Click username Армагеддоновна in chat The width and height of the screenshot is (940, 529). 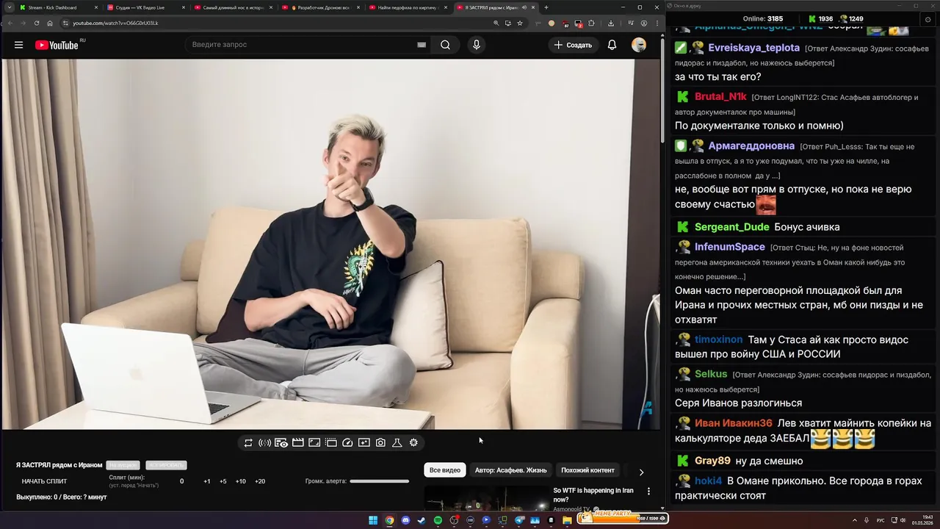pyautogui.click(x=751, y=146)
